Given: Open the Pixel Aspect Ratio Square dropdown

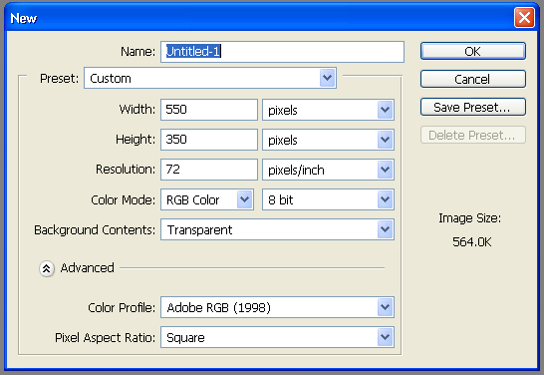Looking at the screenshot, I should tap(277, 337).
